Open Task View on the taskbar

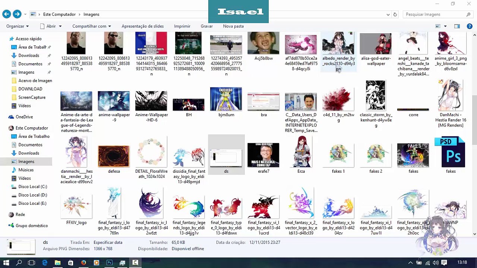pos(32,262)
